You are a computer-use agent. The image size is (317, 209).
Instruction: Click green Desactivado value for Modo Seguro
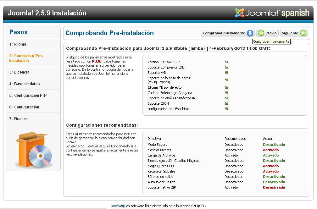274,145
